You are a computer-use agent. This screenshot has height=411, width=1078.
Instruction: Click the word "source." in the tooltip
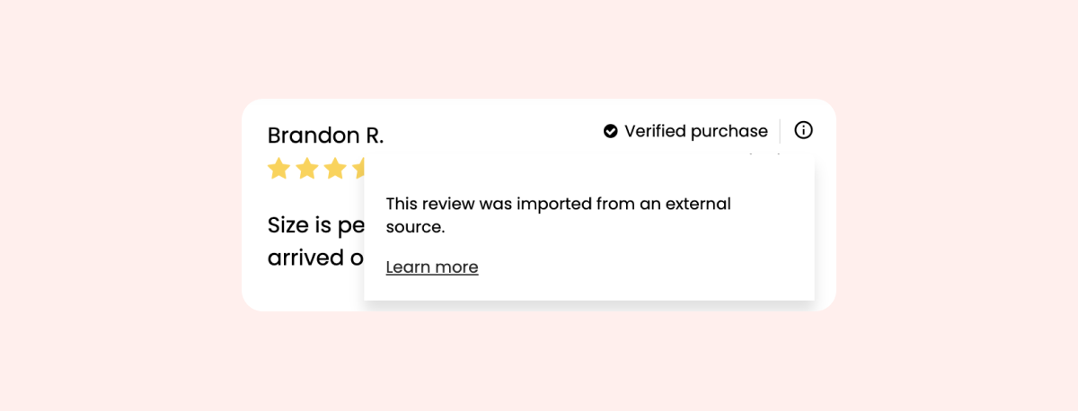415,227
